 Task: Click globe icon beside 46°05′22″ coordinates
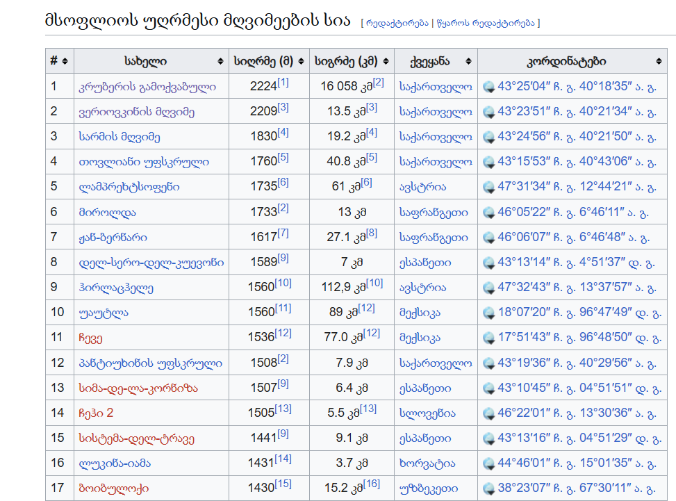(489, 213)
